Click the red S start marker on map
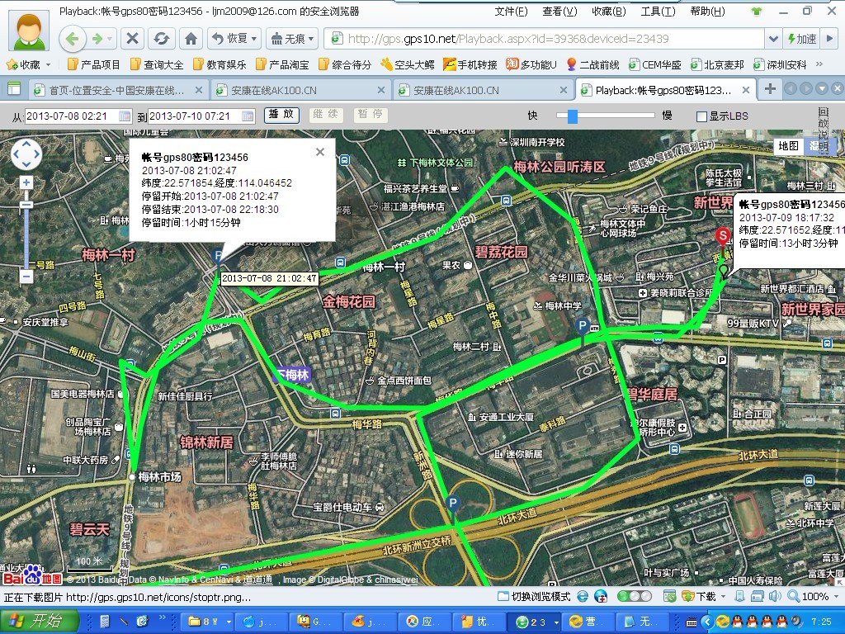This screenshot has width=845, height=634. pos(722,236)
